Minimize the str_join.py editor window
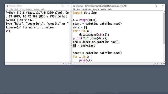 [150, 6]
